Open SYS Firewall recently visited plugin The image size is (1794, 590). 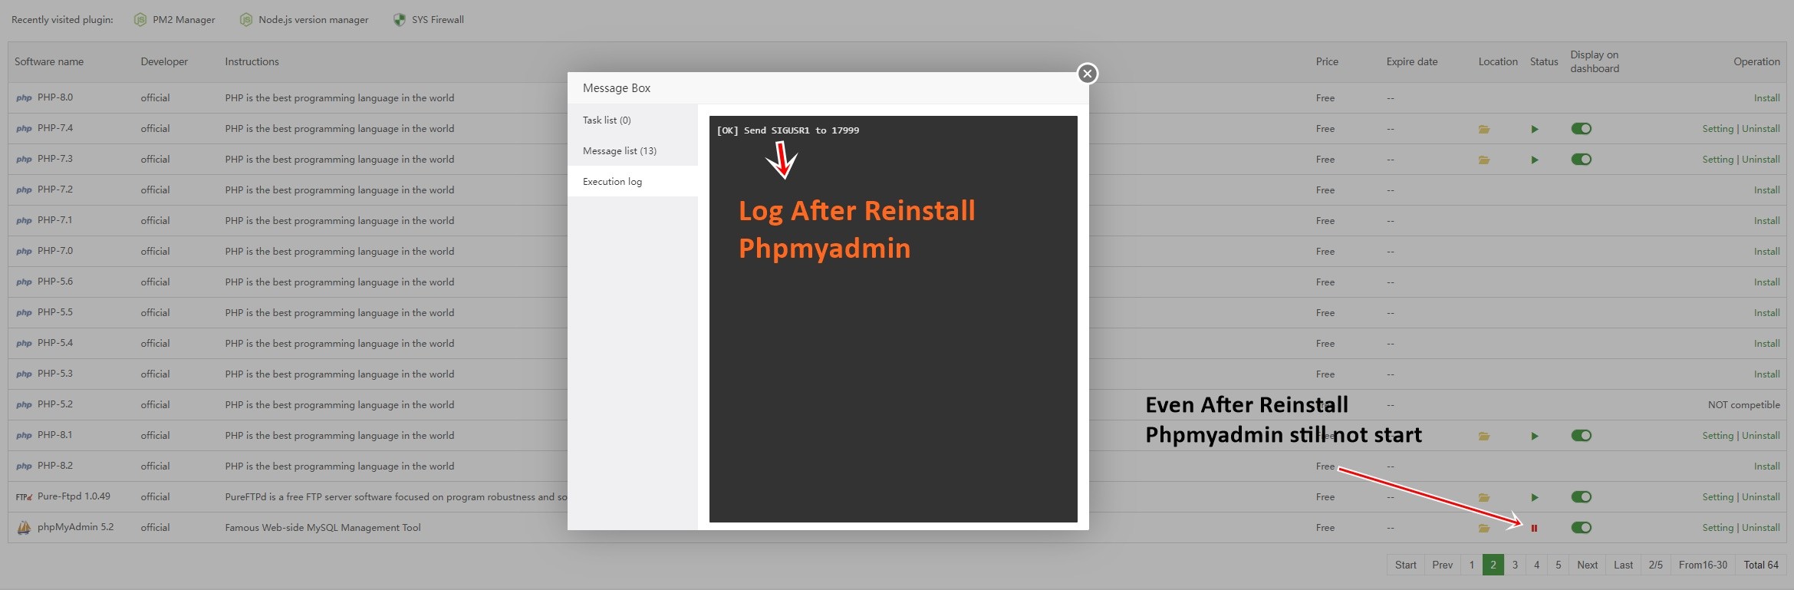pyautogui.click(x=437, y=20)
